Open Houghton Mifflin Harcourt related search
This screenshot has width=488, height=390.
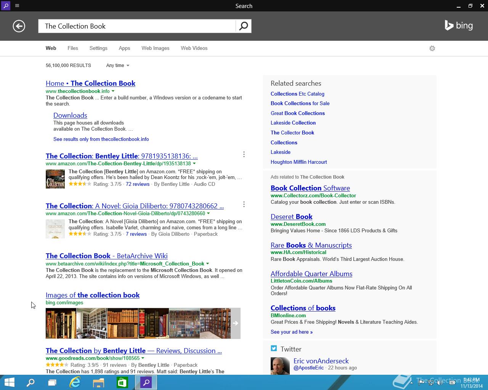299,162
